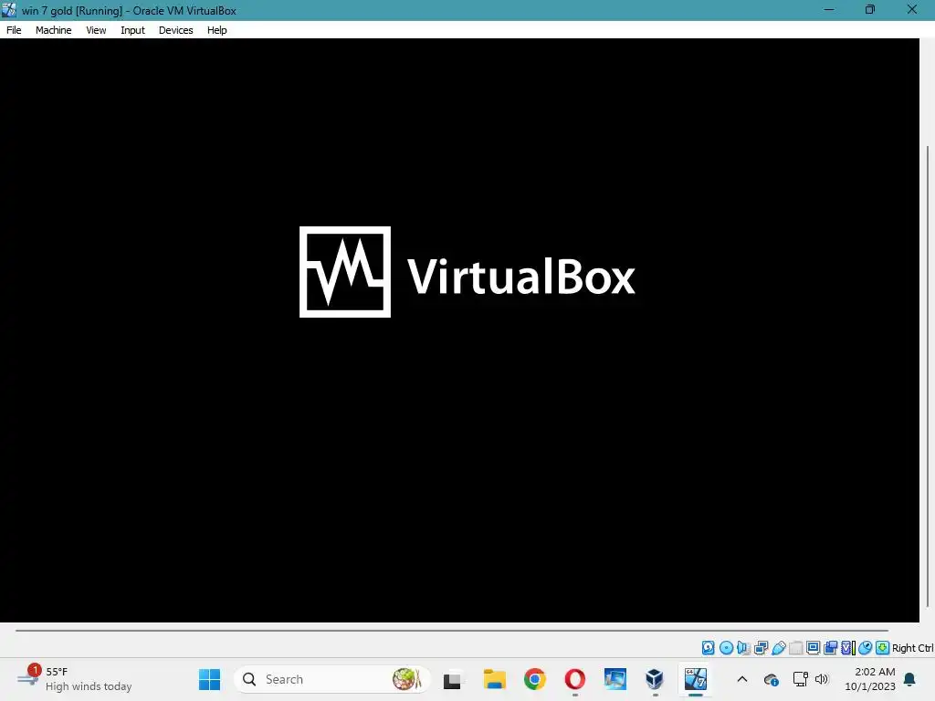Click the display status bar icon
This screenshot has width=935, height=701.
point(813,647)
